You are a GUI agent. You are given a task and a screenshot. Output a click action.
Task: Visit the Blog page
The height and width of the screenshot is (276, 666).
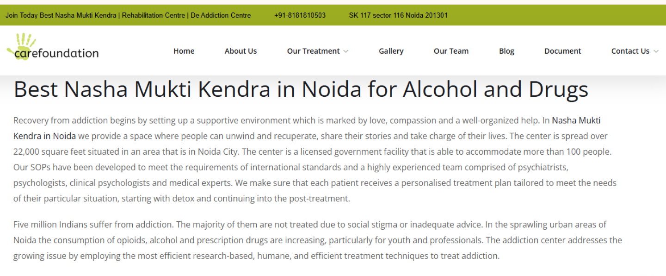click(506, 51)
